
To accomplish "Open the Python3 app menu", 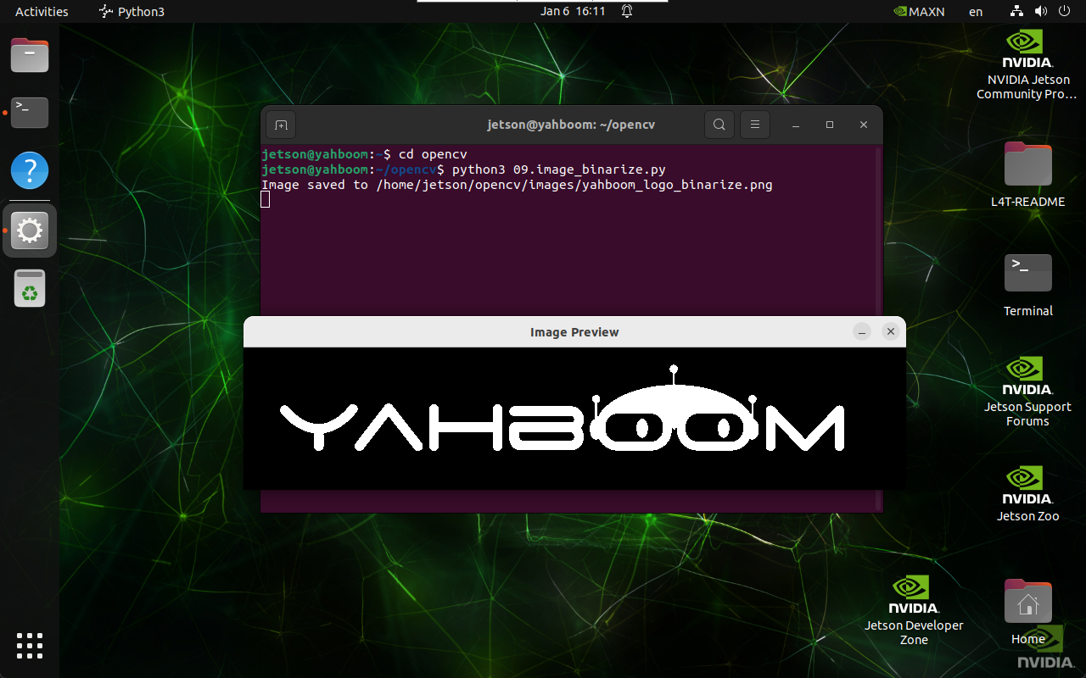I will click(132, 12).
